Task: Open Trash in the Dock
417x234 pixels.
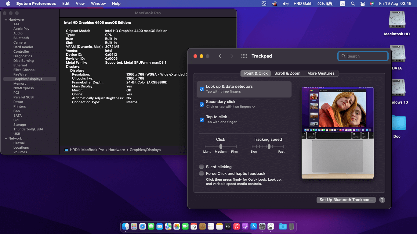Action: [292, 226]
